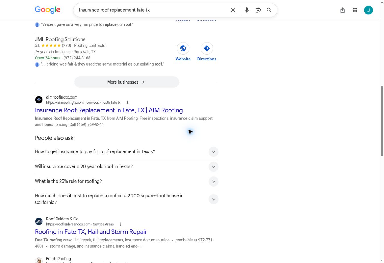Open options menu for aimroofingtx.com result
Screen dimensions: 384x263
[x=128, y=103]
